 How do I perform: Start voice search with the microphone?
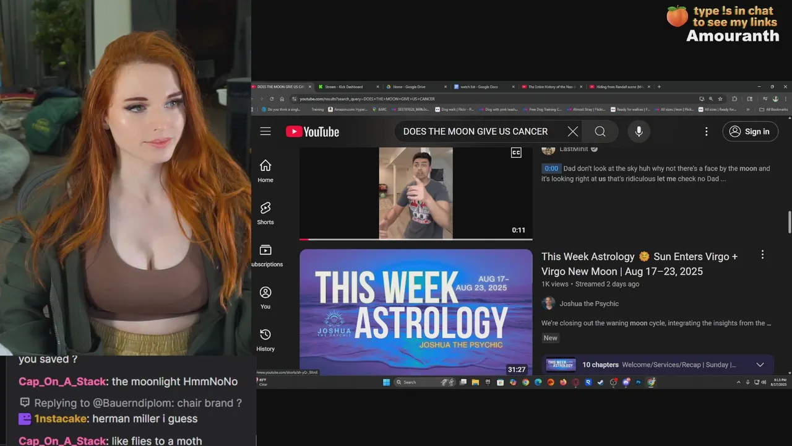click(x=639, y=131)
